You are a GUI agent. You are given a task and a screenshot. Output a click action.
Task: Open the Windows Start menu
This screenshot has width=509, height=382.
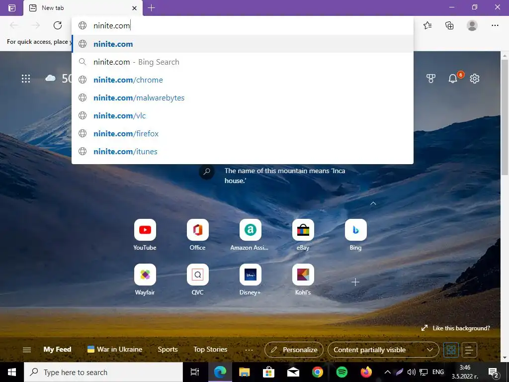pos(12,372)
